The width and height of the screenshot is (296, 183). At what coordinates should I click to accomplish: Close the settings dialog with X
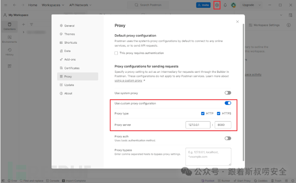pyautogui.click(x=237, y=21)
